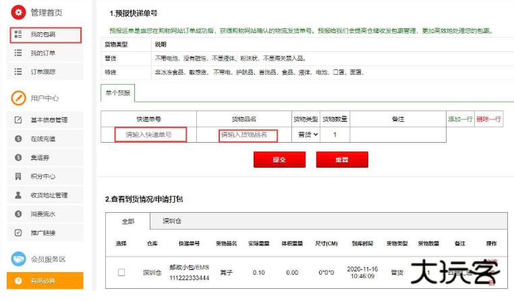The height and width of the screenshot is (301, 514).
Task: Click the 我的订单 list icon
Action: [18, 53]
